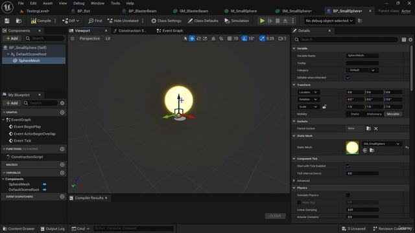Collapse the Variable section in Details
415x233 pixels.
294,49
